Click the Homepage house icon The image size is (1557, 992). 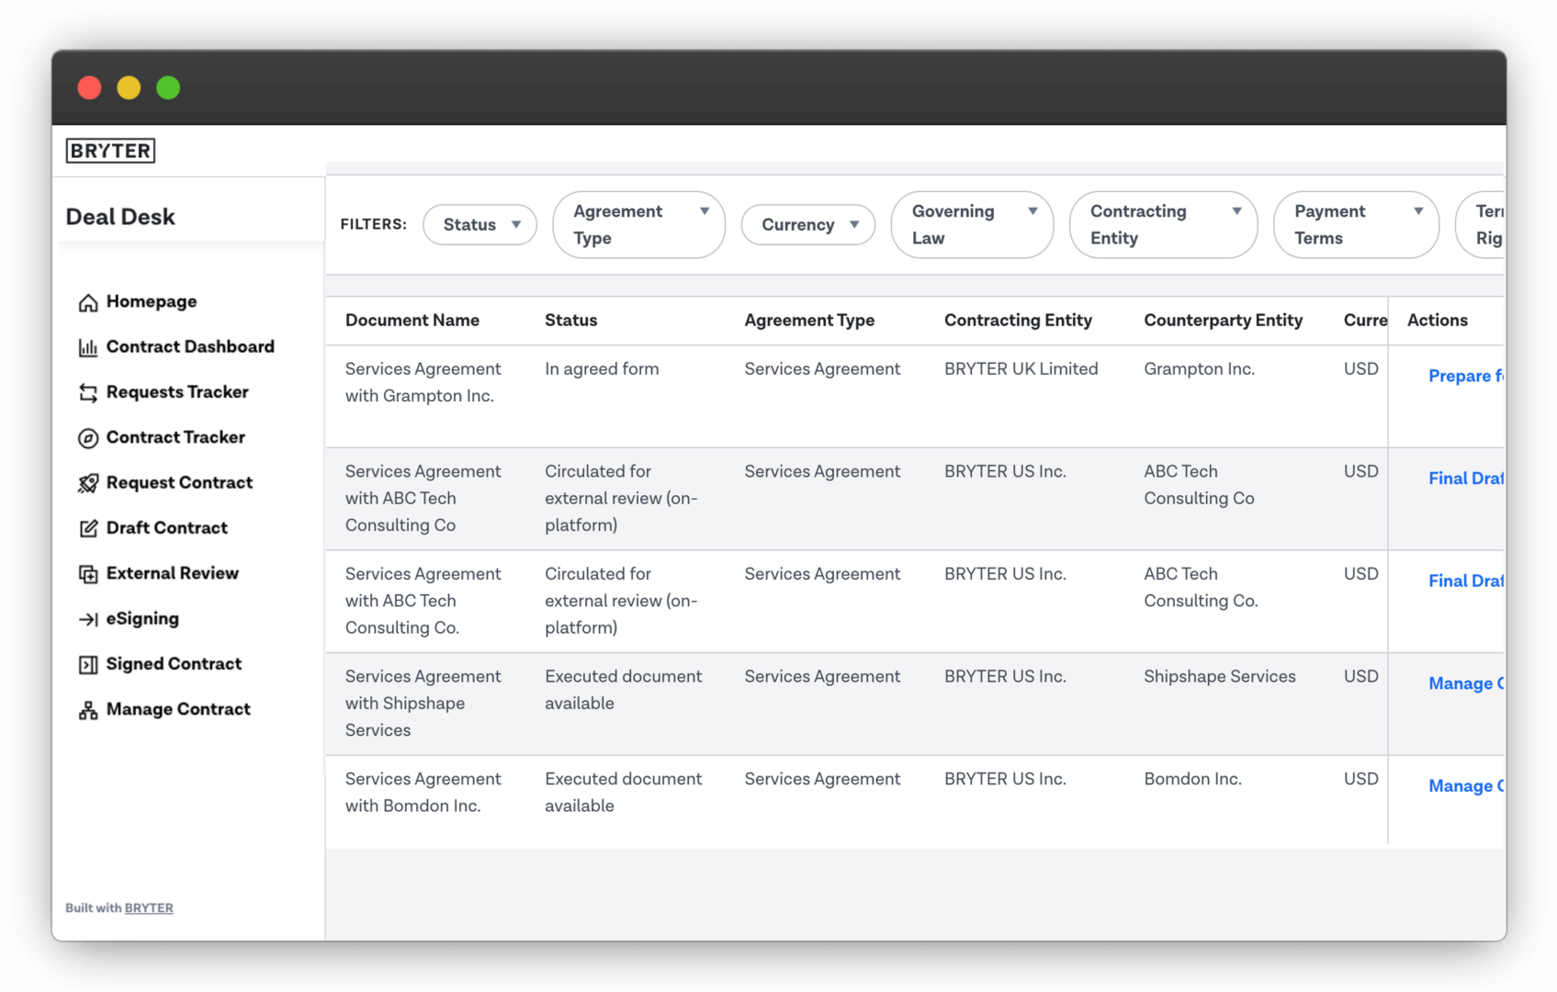pos(88,302)
